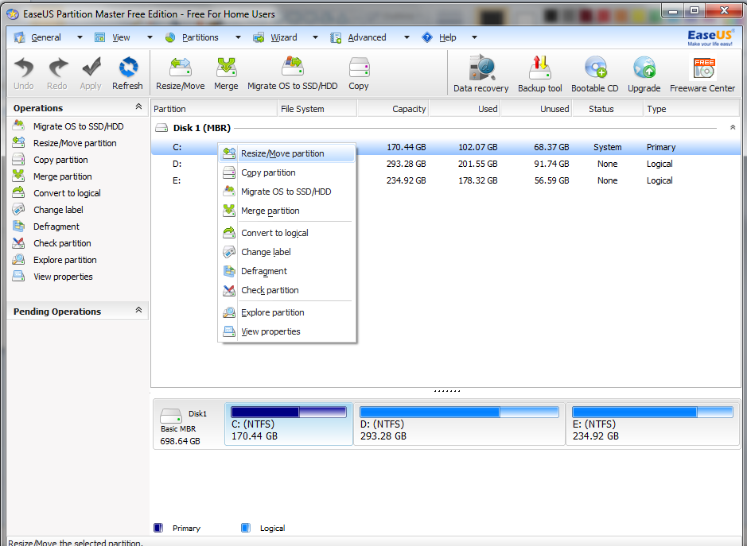Open the Help menu dropdown arrow

pyautogui.click(x=474, y=37)
